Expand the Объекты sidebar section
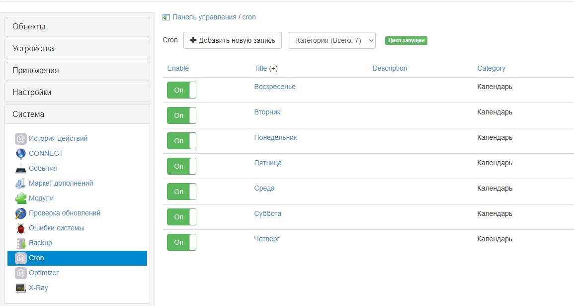This screenshot has height=306, width=574. pyautogui.click(x=77, y=27)
